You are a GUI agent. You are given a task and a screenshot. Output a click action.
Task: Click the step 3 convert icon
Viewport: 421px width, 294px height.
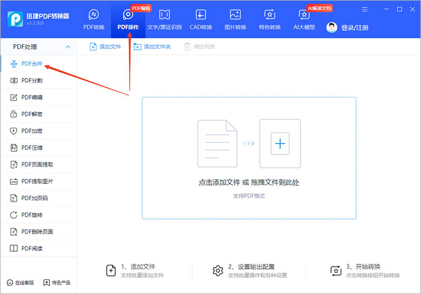tap(336, 270)
